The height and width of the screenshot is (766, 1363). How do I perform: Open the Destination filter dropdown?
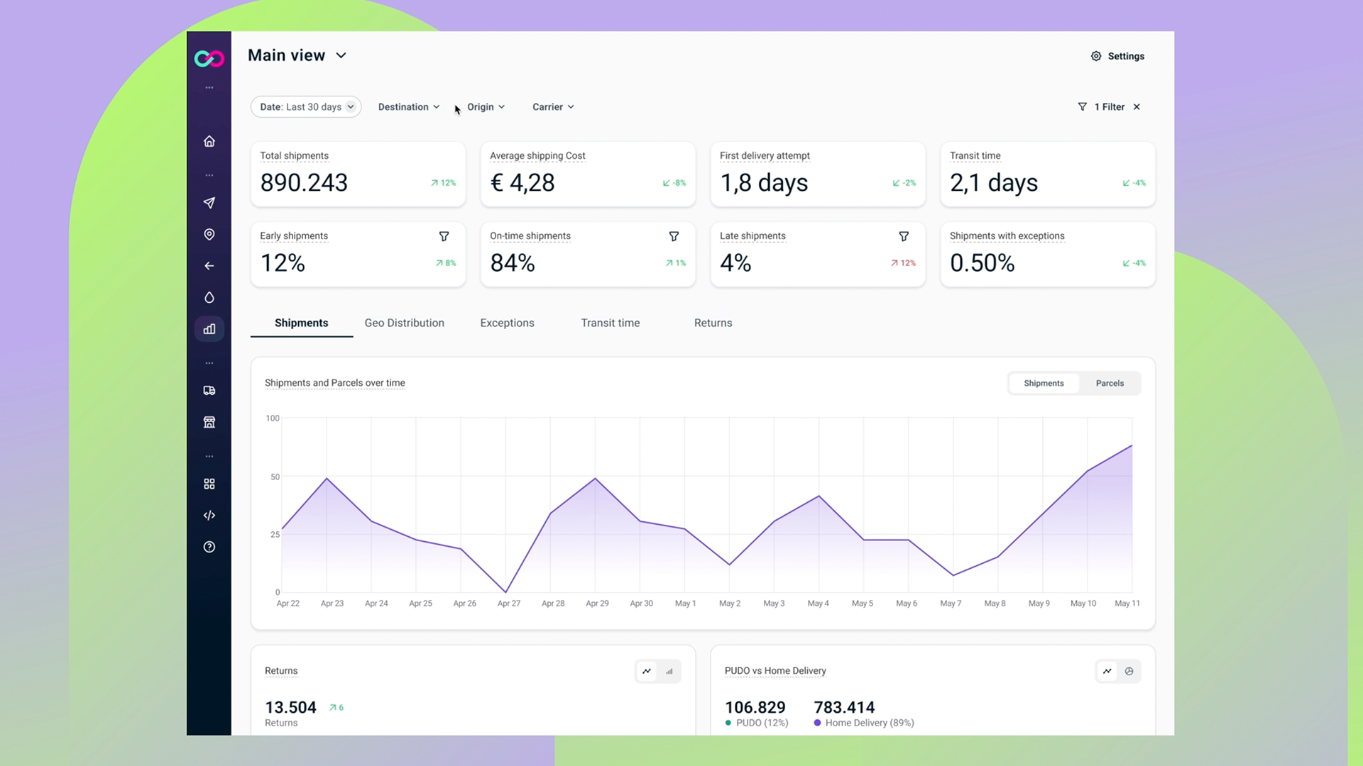click(409, 107)
